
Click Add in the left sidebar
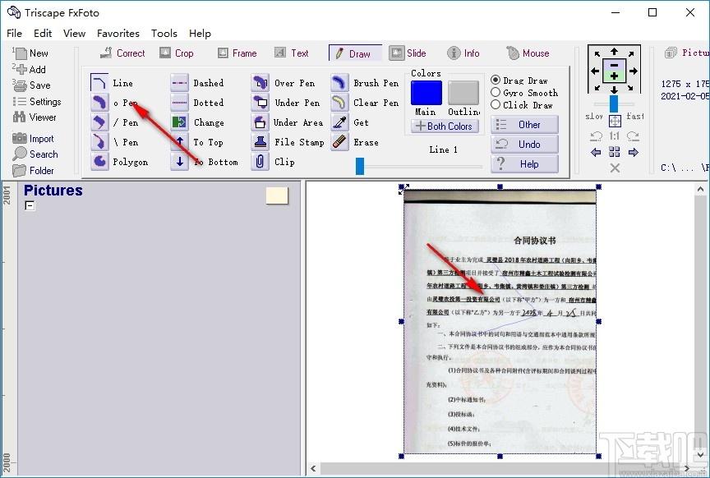pyautogui.click(x=29, y=69)
